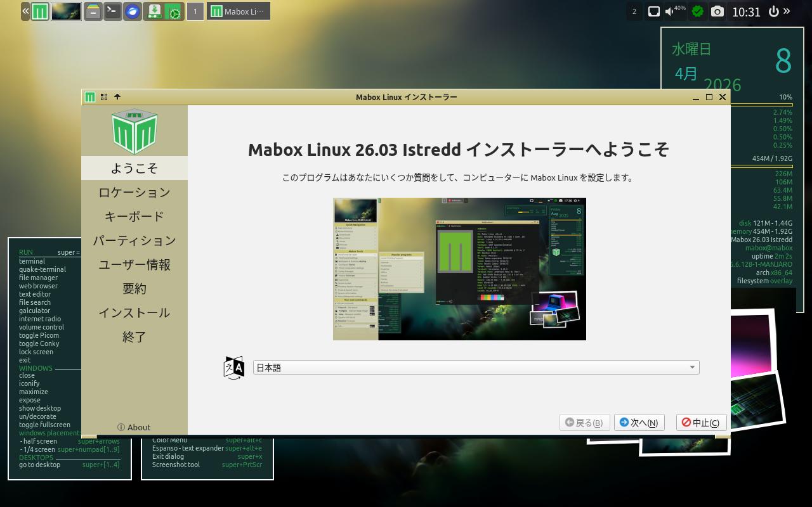This screenshot has width=812, height=507.
Task: Open the 日本語 language dropdown
Action: [x=476, y=368]
